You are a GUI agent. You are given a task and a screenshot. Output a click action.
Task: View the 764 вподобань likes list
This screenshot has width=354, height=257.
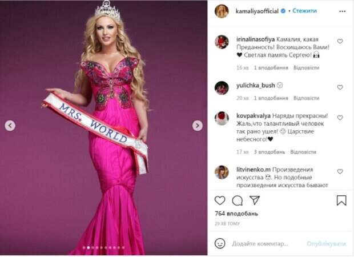[x=236, y=214]
